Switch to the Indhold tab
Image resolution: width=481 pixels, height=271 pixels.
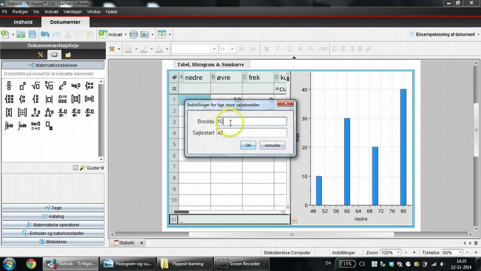coord(23,22)
